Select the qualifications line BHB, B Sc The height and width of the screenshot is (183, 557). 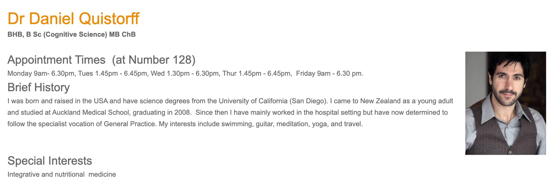[72, 34]
